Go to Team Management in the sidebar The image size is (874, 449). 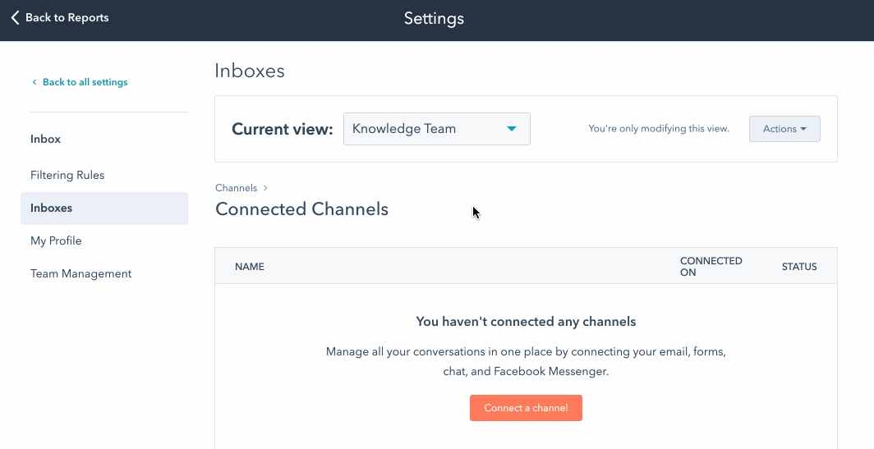pos(80,273)
